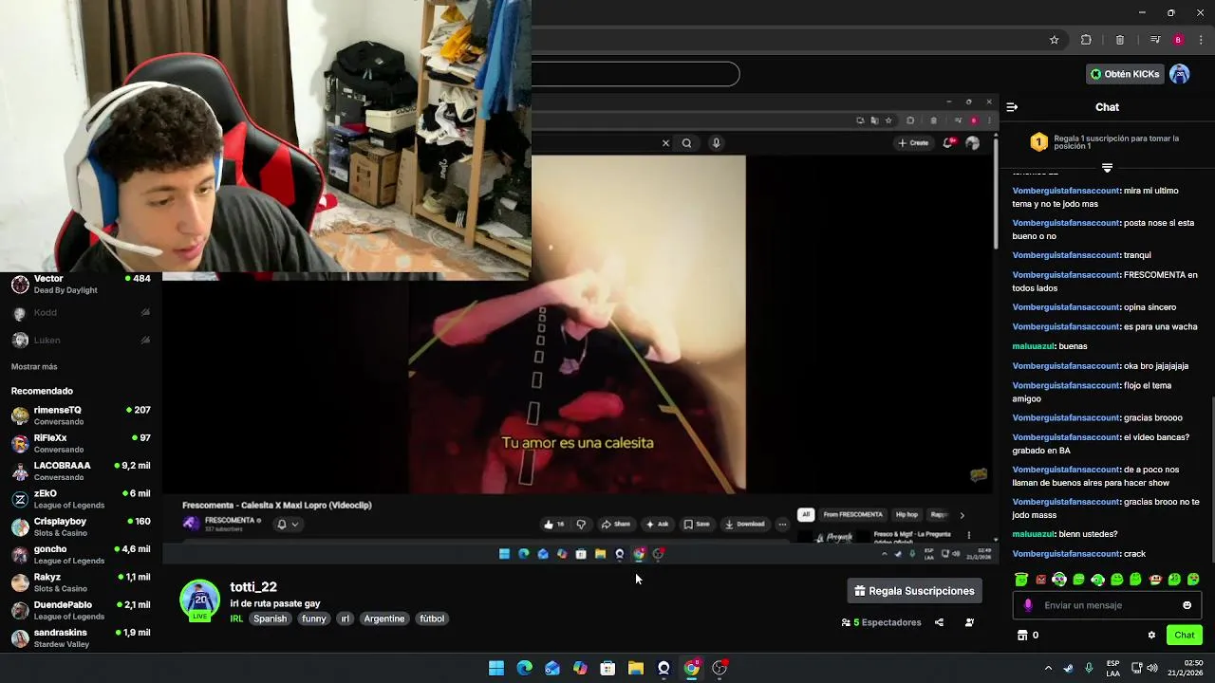The image size is (1215, 683).
Task: Share the stream via share icon
Action: tap(939, 622)
